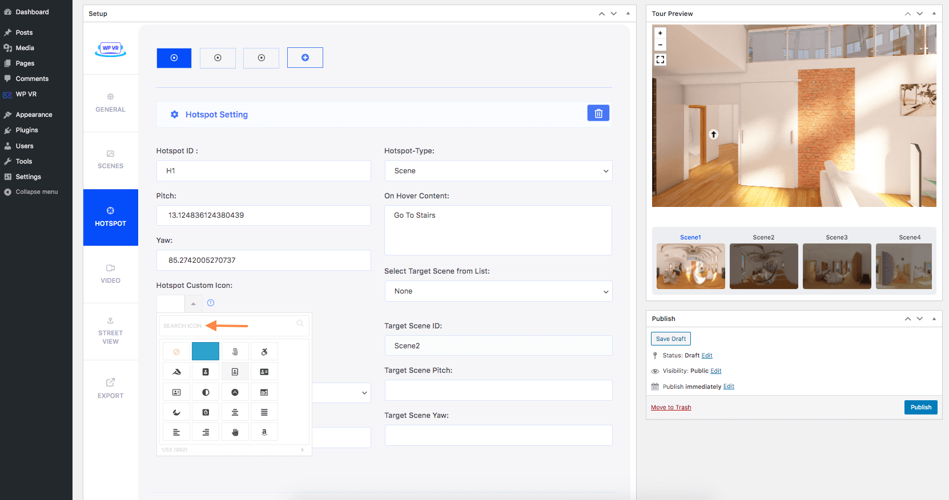
Task: Switch to the Scenes tab
Action: [x=110, y=160]
